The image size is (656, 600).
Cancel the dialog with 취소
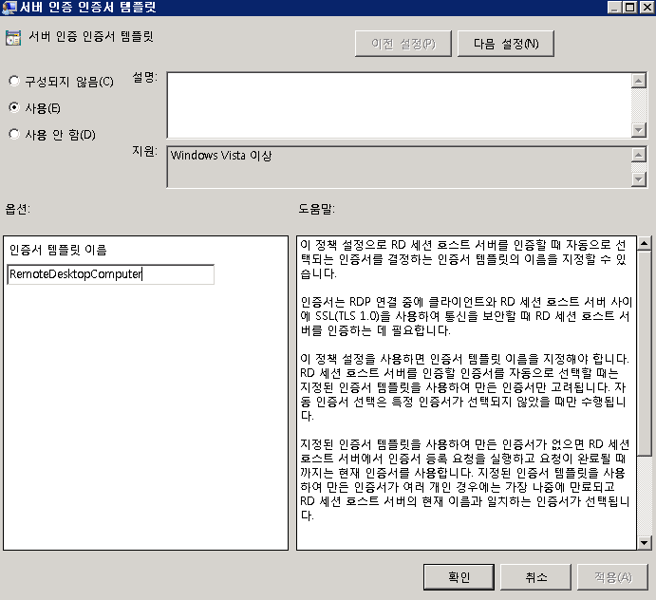coord(536,577)
